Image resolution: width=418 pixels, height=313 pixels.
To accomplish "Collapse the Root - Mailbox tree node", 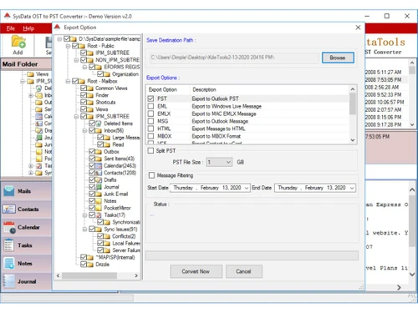I will pos(68,81).
